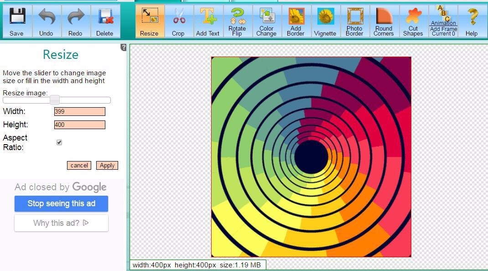
Task: Click the Stop seeing this ad button
Action: pos(61,203)
